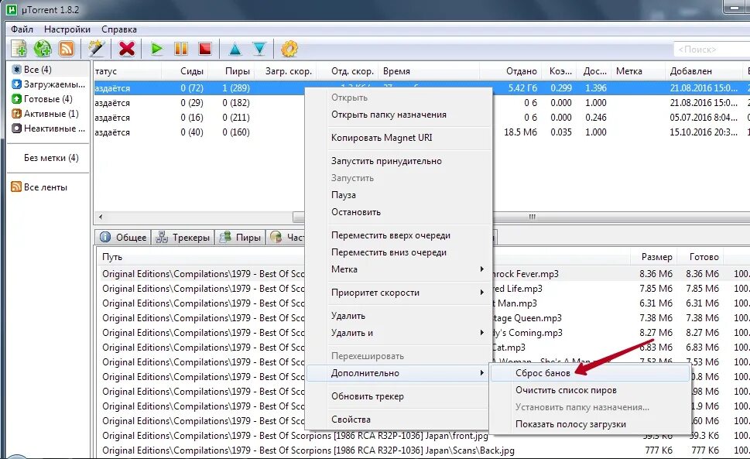
Task: Expand the Метка submenu
Action: 399,269
